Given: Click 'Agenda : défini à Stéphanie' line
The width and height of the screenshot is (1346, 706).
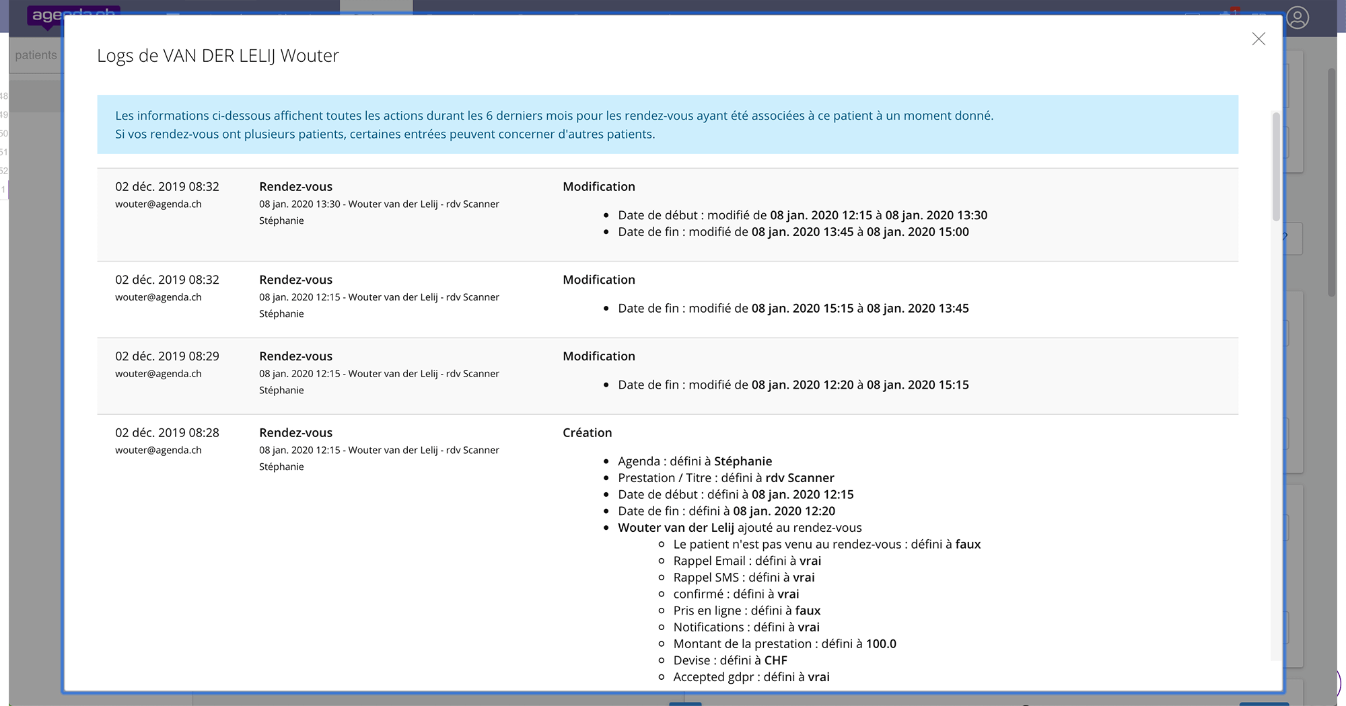Looking at the screenshot, I should pyautogui.click(x=695, y=461).
